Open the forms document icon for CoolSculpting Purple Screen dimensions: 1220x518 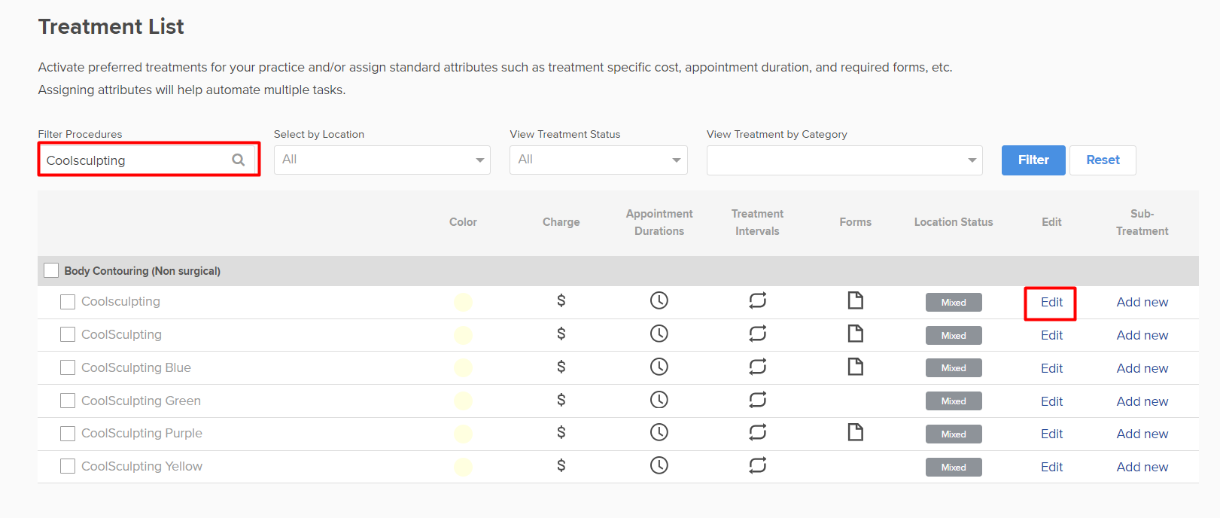[855, 432]
